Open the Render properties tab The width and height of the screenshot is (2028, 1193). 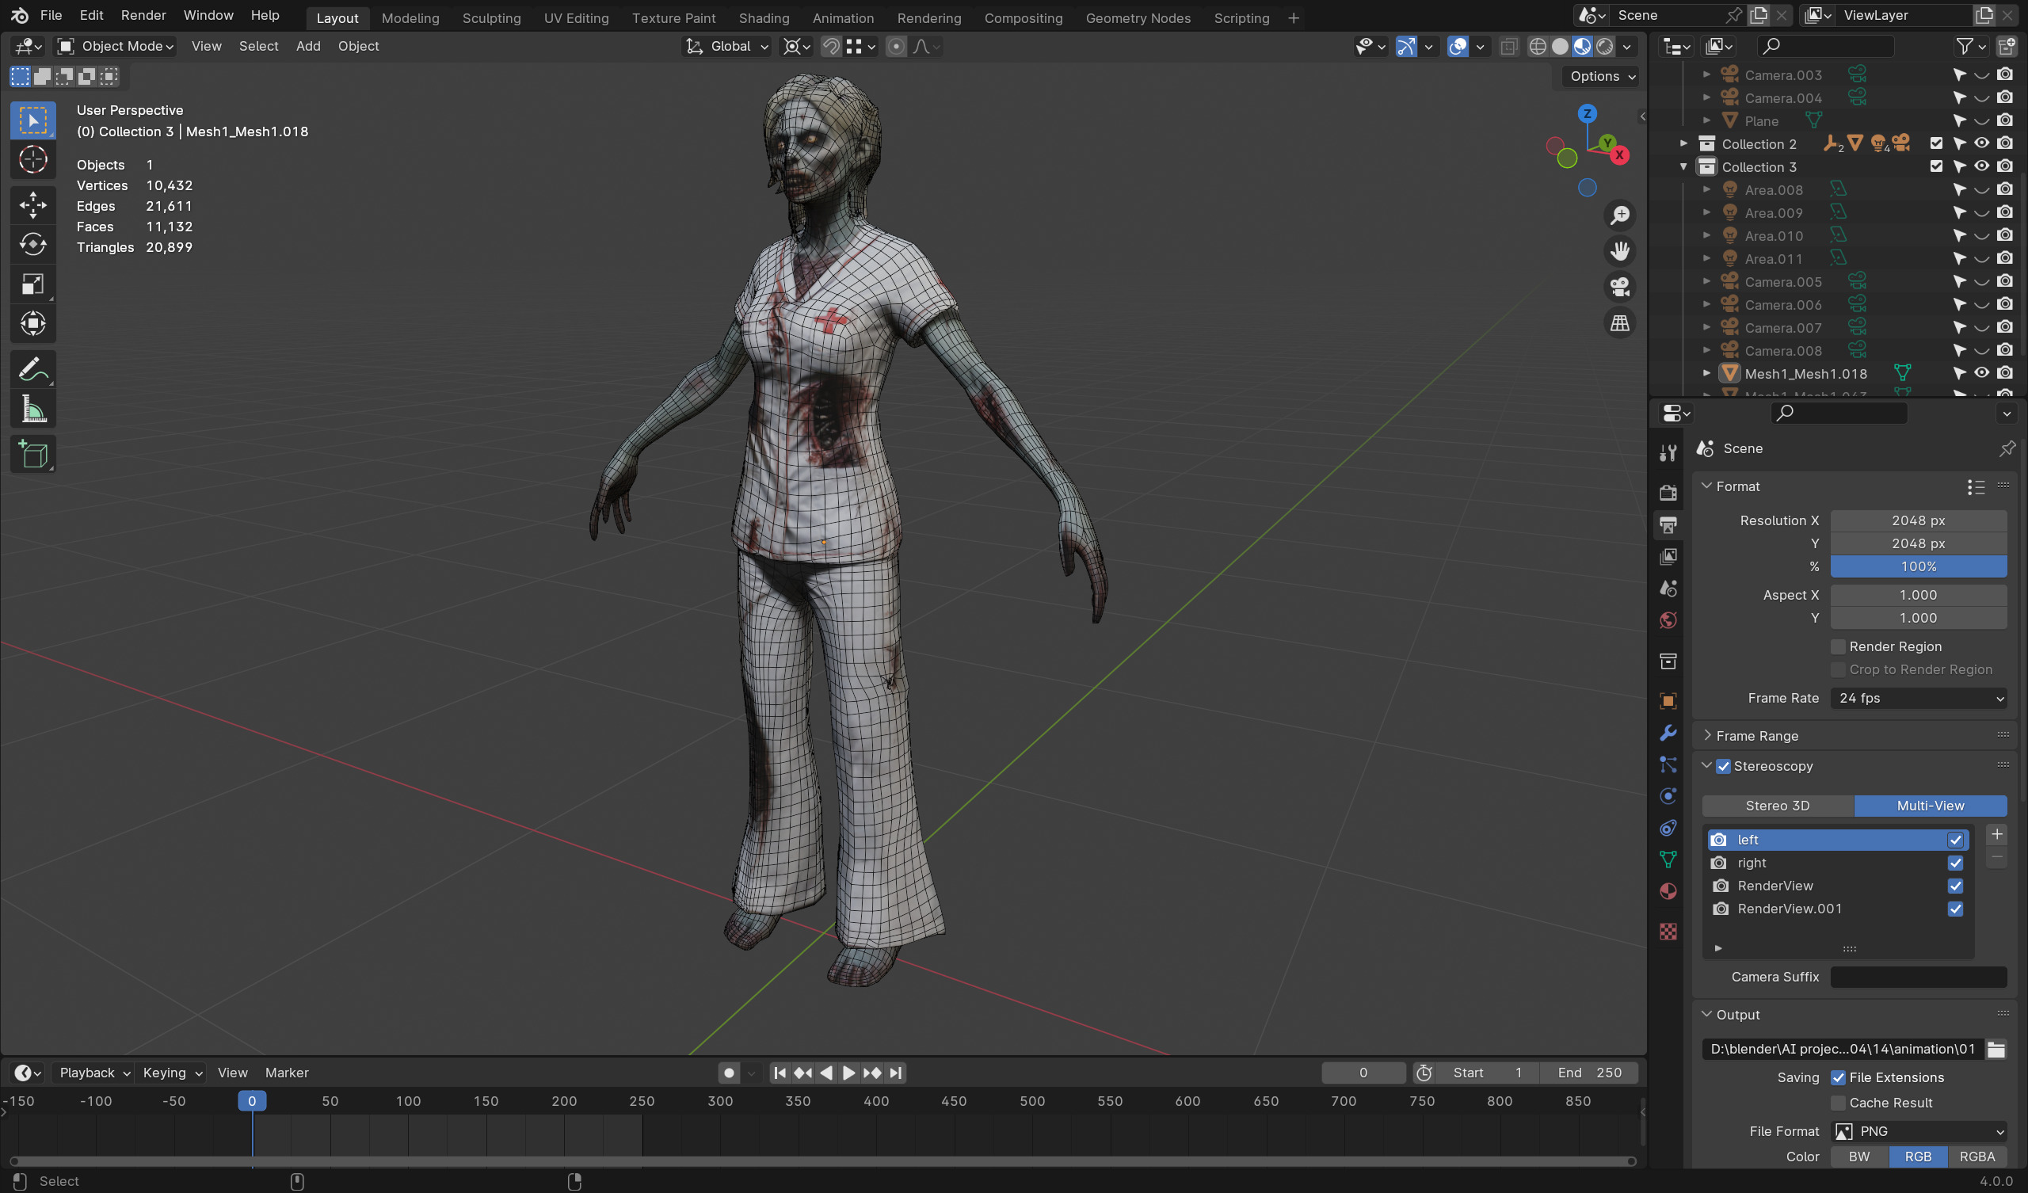click(x=1668, y=493)
